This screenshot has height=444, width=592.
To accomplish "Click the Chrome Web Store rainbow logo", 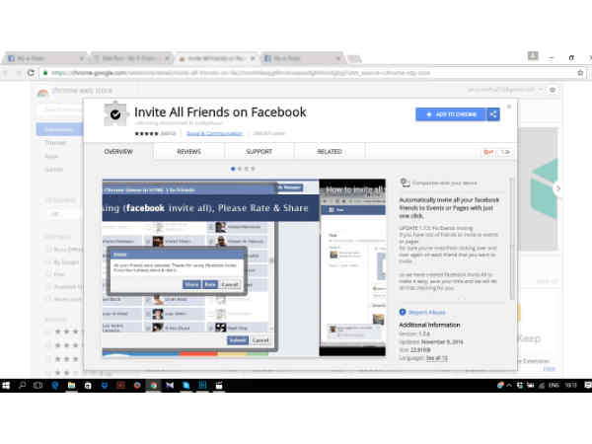I will coord(42,92).
